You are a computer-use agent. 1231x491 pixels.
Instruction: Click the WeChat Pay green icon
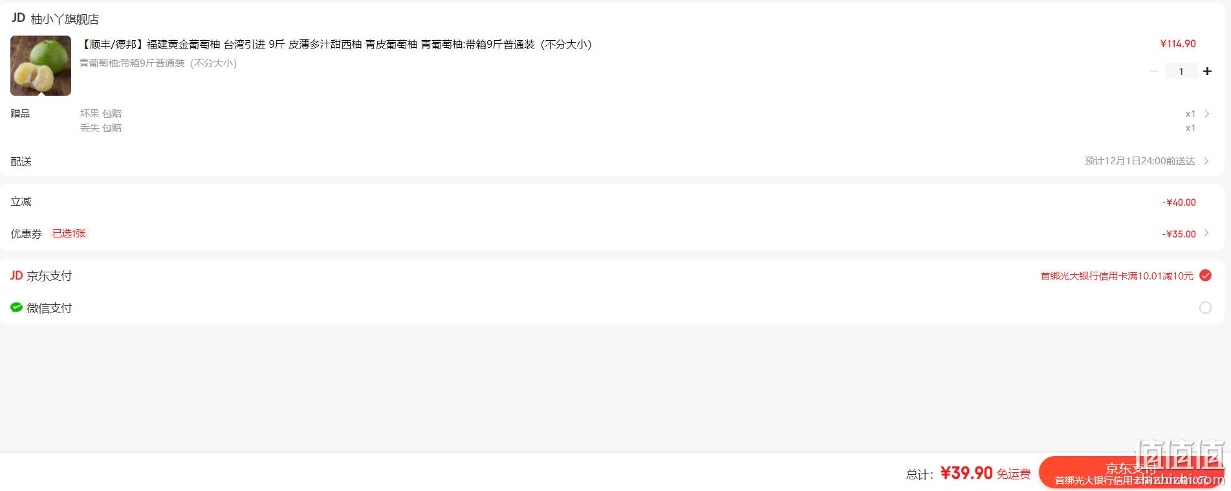tap(17, 307)
